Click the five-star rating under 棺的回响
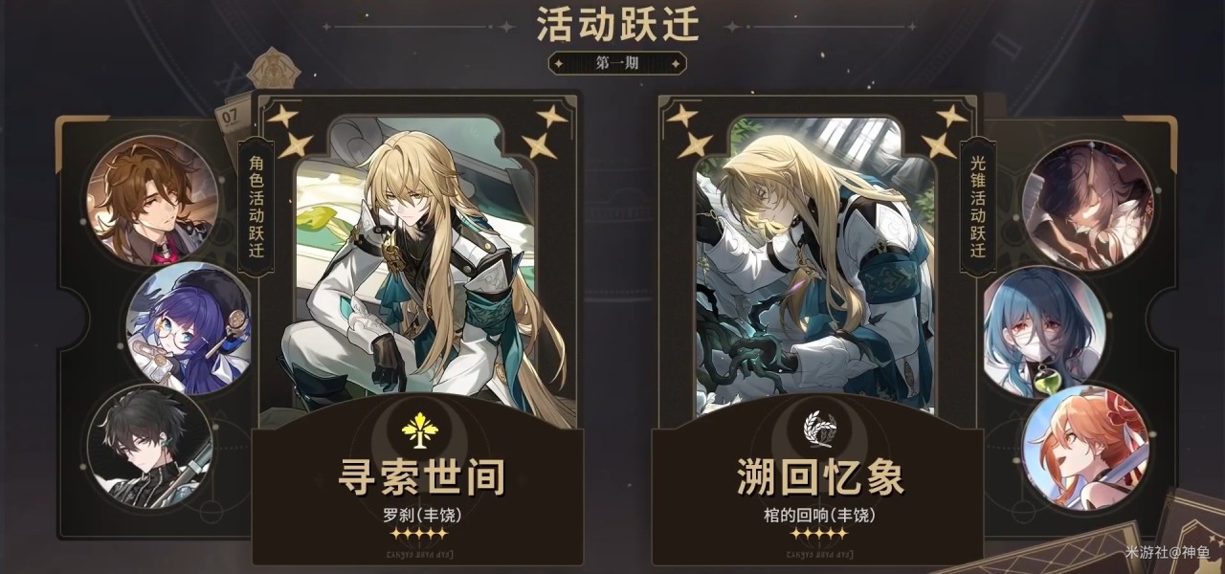This screenshot has height=574, width=1225. (818, 533)
